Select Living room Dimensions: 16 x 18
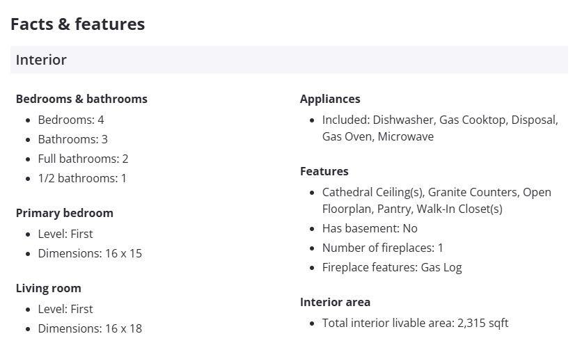Viewport: 573px width, 343px height. click(x=90, y=328)
